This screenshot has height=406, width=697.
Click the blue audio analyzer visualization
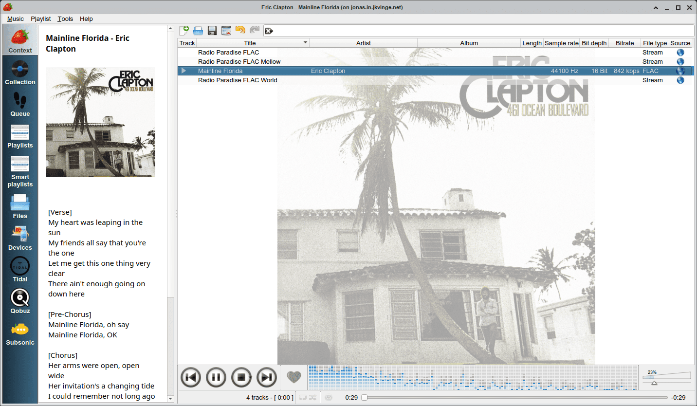click(x=473, y=377)
